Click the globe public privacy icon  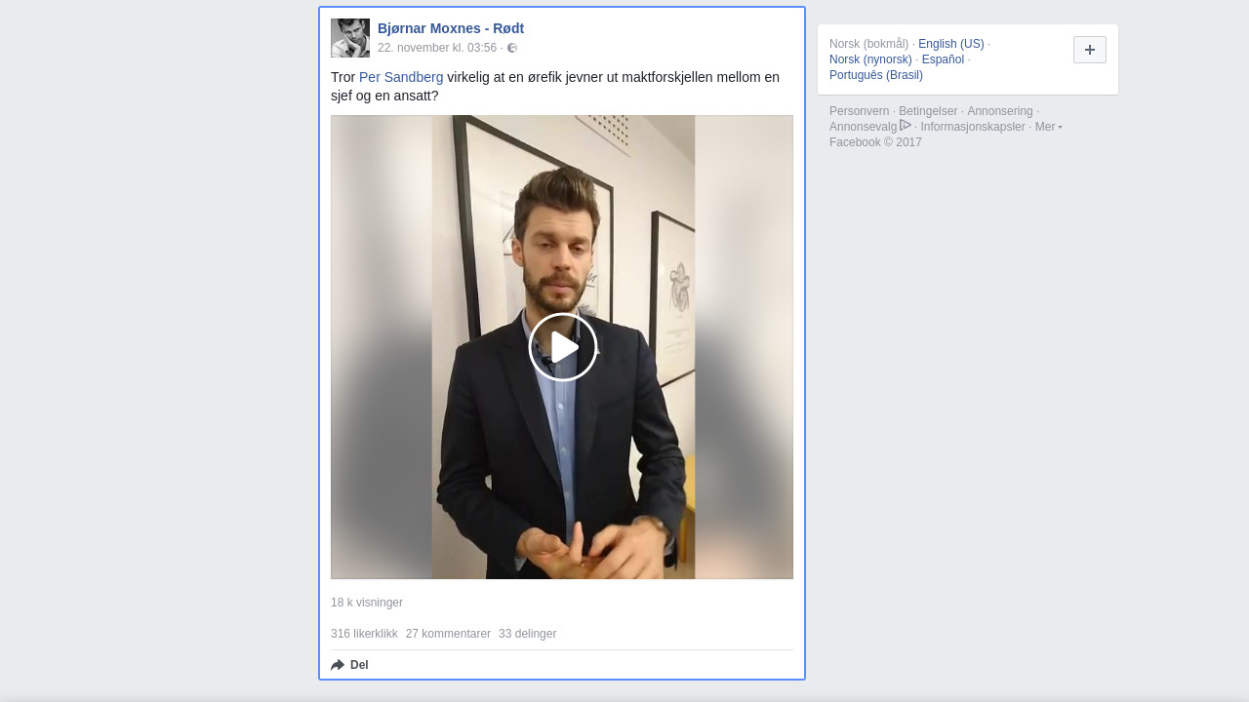(512, 48)
